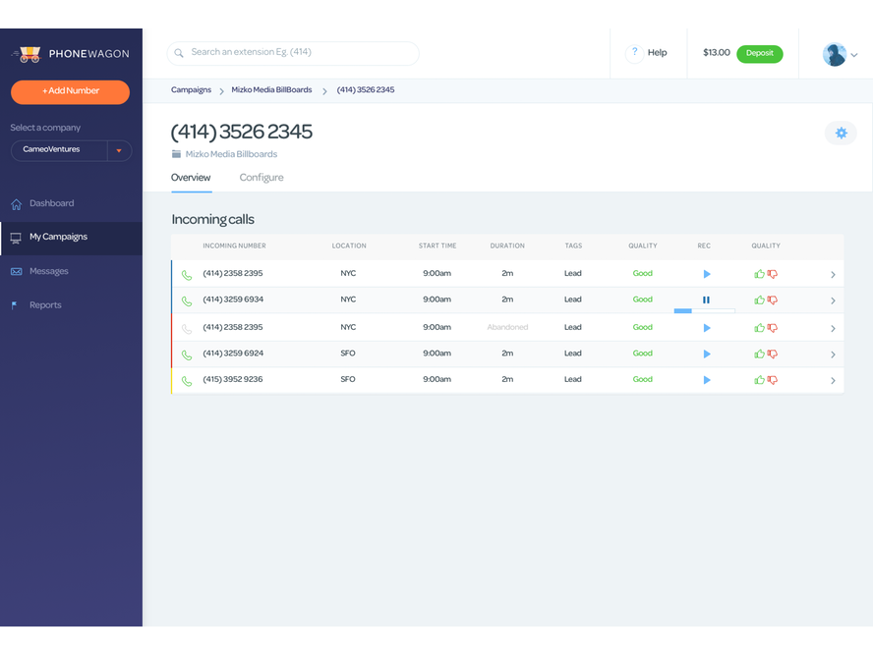Thumbs down the first (414) 2358 2395 call

point(772,274)
